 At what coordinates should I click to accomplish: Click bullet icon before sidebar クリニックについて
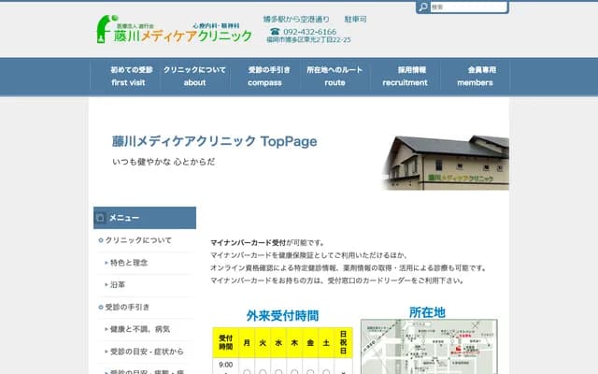click(x=101, y=240)
